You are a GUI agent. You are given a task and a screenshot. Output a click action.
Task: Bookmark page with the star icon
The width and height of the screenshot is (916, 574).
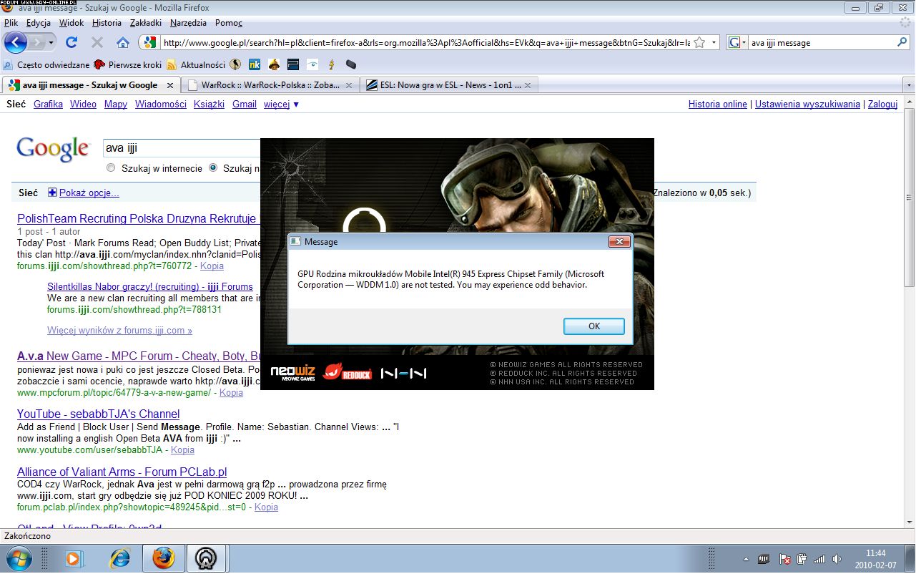coord(699,43)
